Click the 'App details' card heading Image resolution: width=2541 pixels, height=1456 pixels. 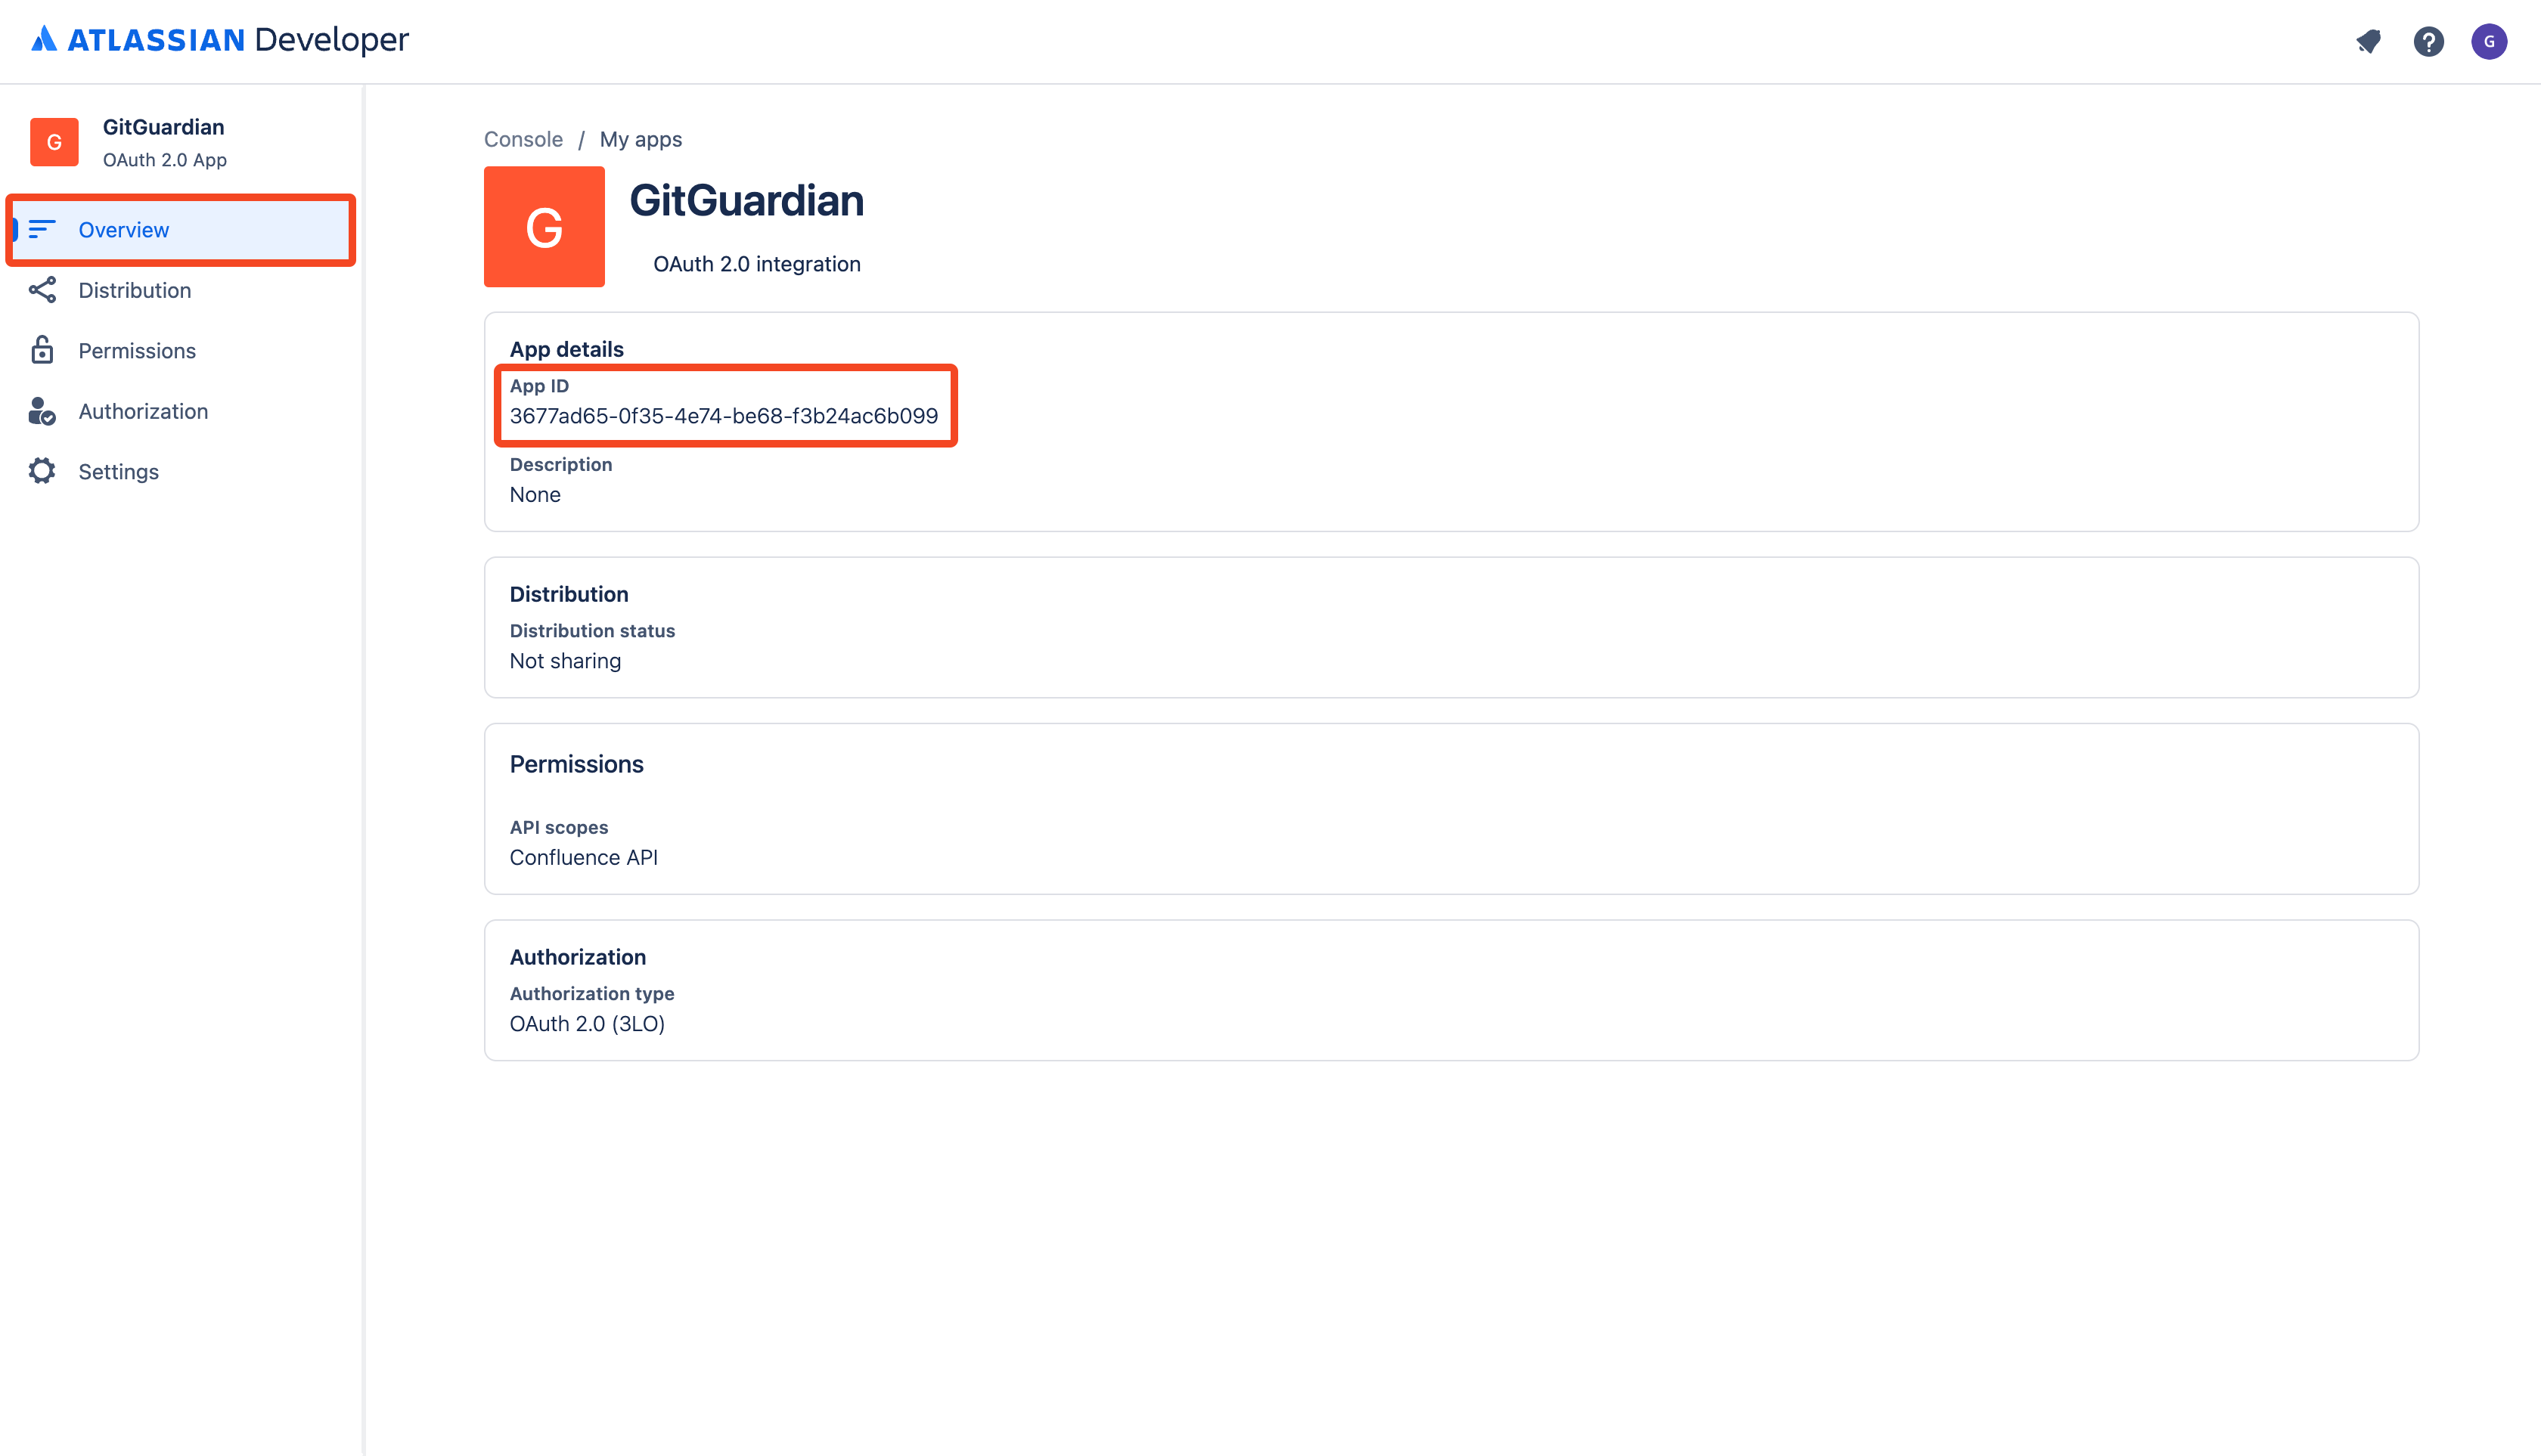566,349
